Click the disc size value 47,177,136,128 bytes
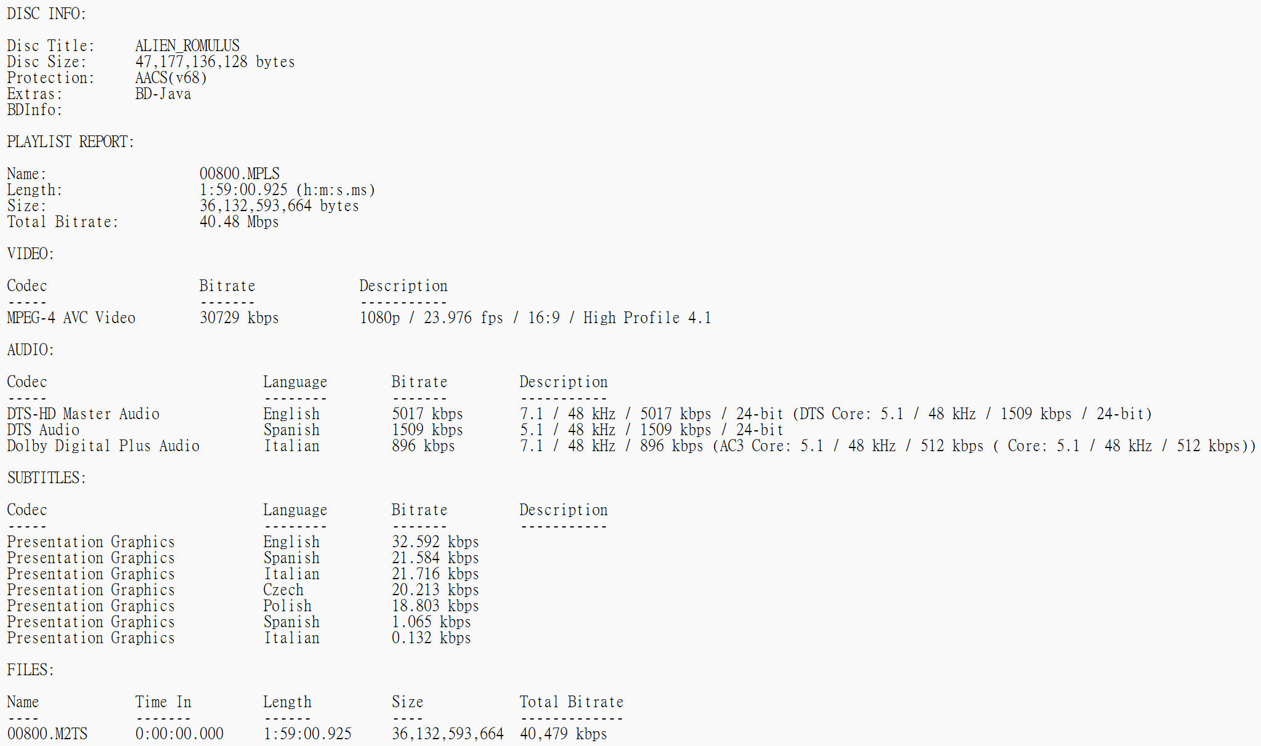 tap(214, 62)
